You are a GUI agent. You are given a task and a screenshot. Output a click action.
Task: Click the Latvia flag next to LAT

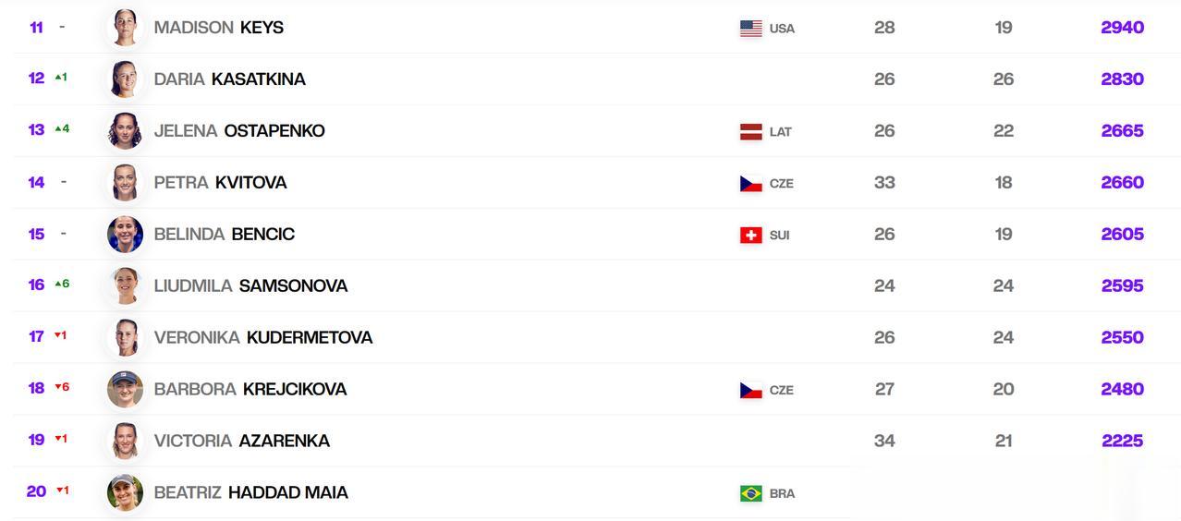[x=751, y=132]
